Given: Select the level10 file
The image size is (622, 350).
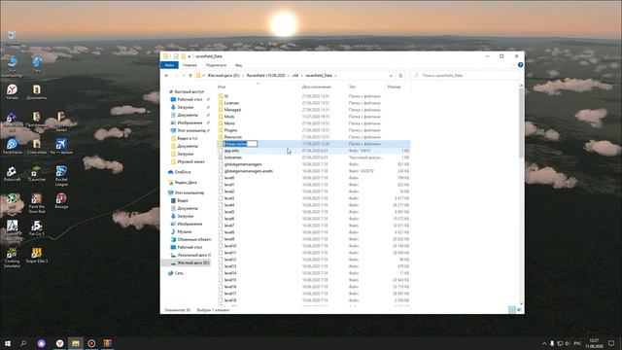Looking at the screenshot, I should point(230,246).
